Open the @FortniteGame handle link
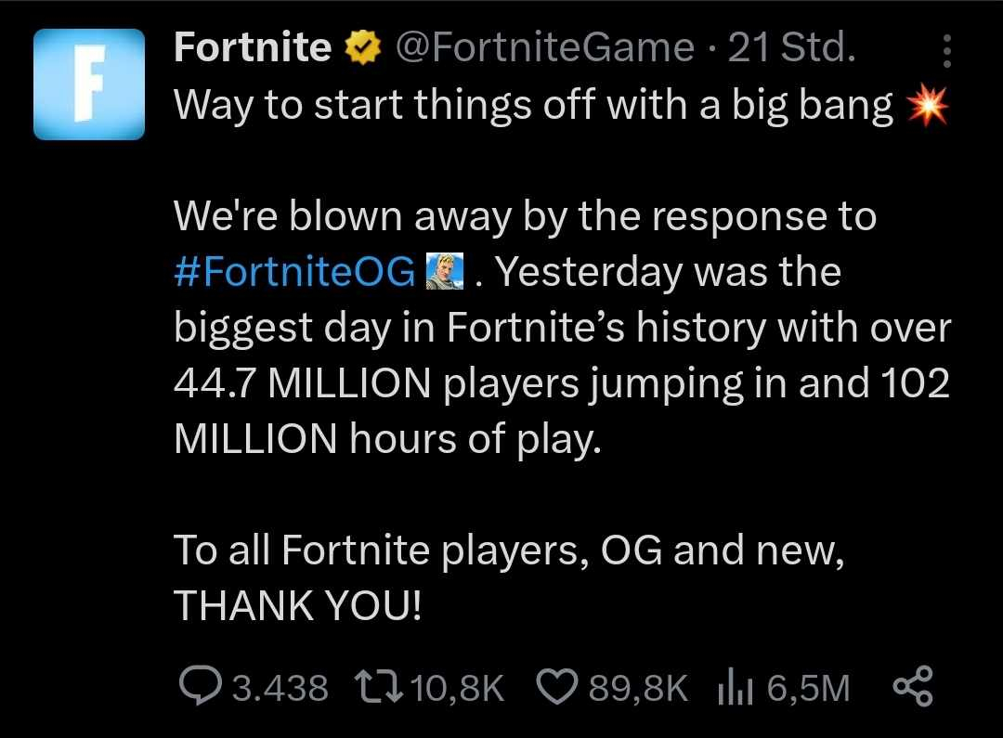The width and height of the screenshot is (1003, 738). click(545, 48)
